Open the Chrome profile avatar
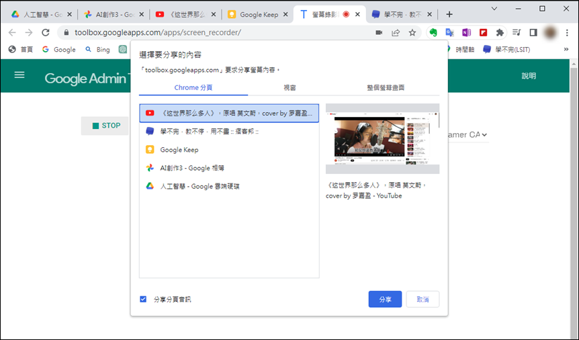Viewport: 579px width, 340px height. click(550, 32)
